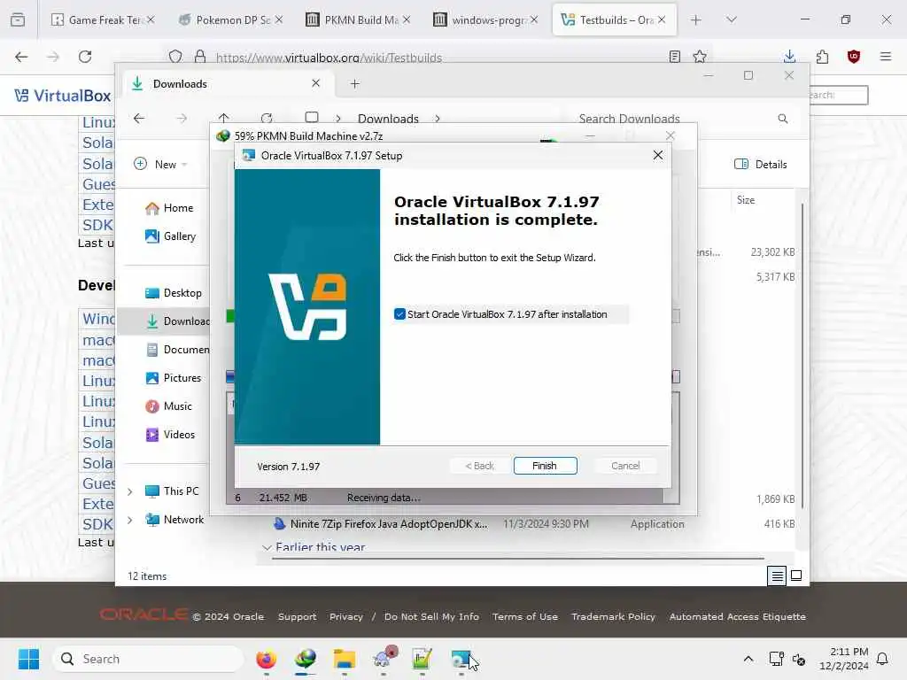Open clock showing 2:11 PM
This screenshot has height=680, width=907.
click(843, 659)
